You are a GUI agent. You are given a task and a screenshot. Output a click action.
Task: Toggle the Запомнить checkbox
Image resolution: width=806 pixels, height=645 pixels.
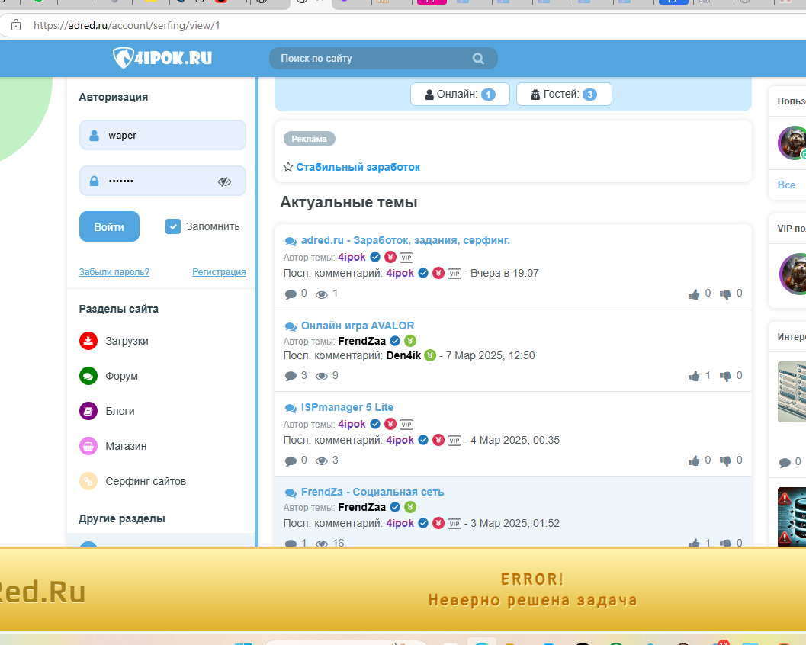coord(173,226)
